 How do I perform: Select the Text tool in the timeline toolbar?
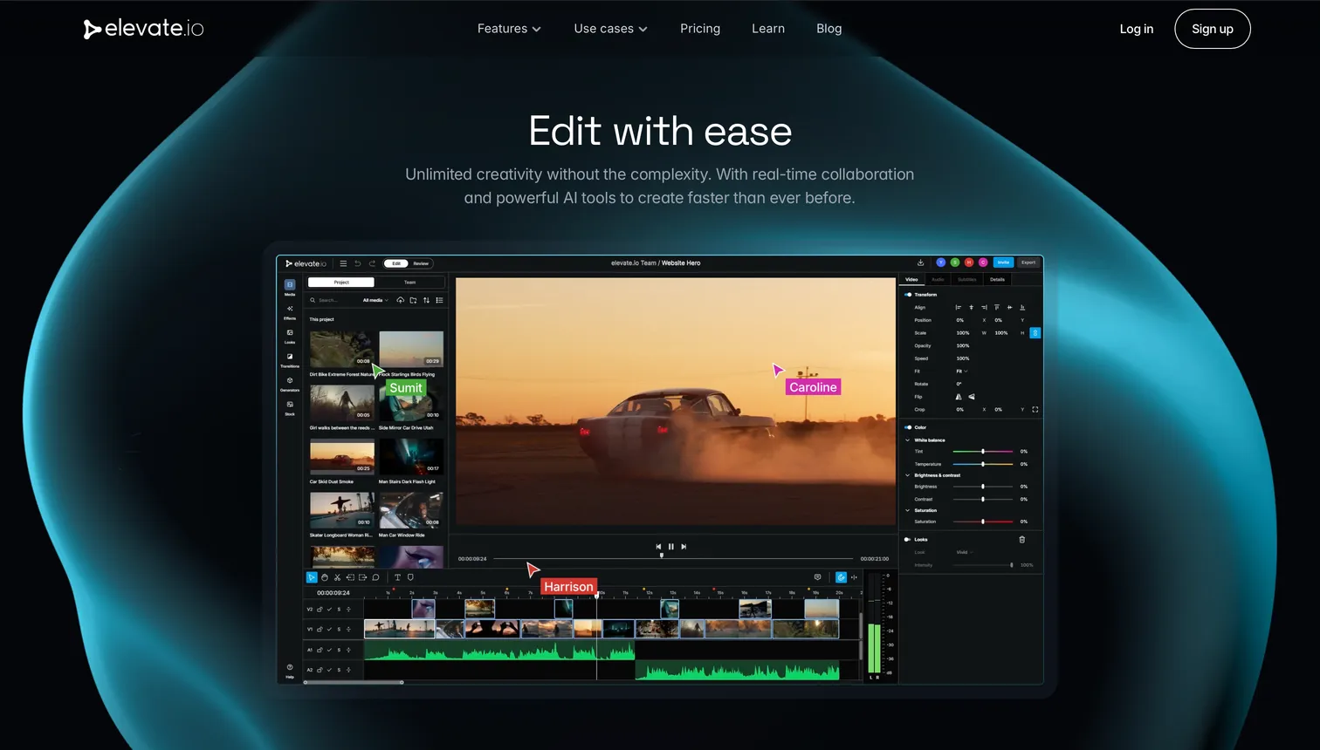[x=397, y=577]
